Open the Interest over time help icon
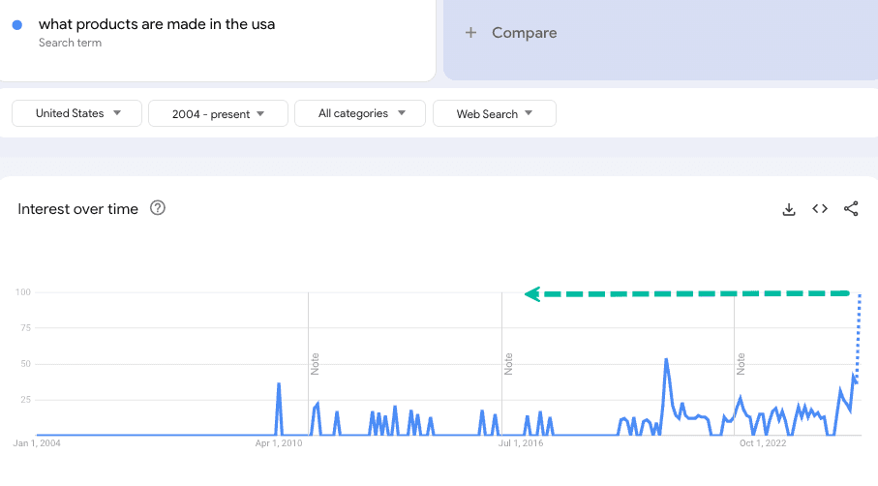Screen dimensions: 878x486 [x=158, y=208]
